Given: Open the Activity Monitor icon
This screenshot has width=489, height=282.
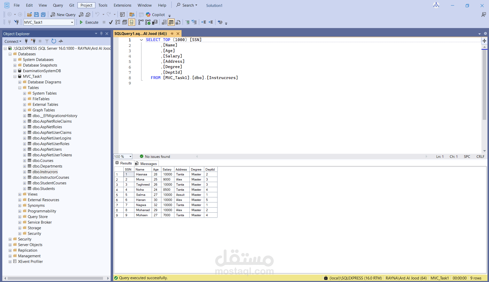Looking at the screenshot, I should coord(122,15).
